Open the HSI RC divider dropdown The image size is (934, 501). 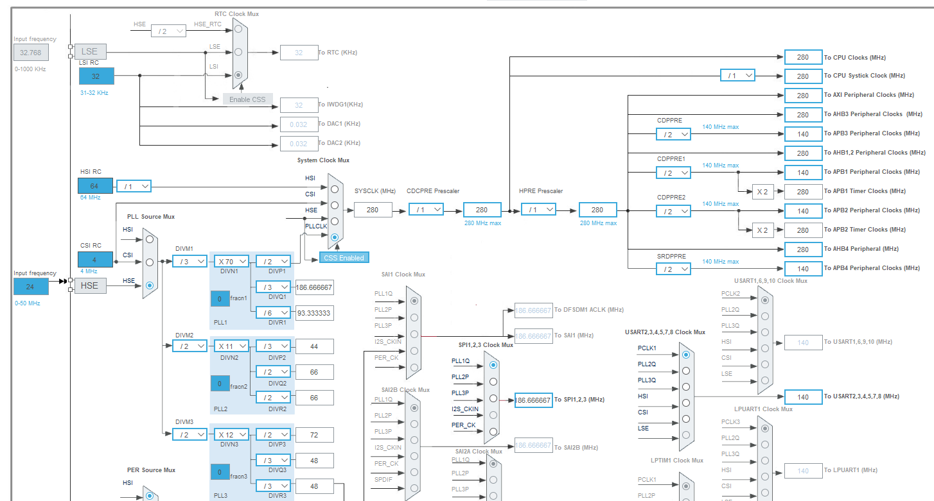point(133,185)
